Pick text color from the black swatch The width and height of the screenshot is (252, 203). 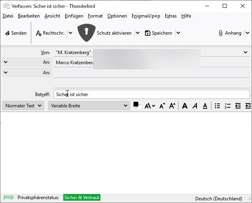(136, 104)
